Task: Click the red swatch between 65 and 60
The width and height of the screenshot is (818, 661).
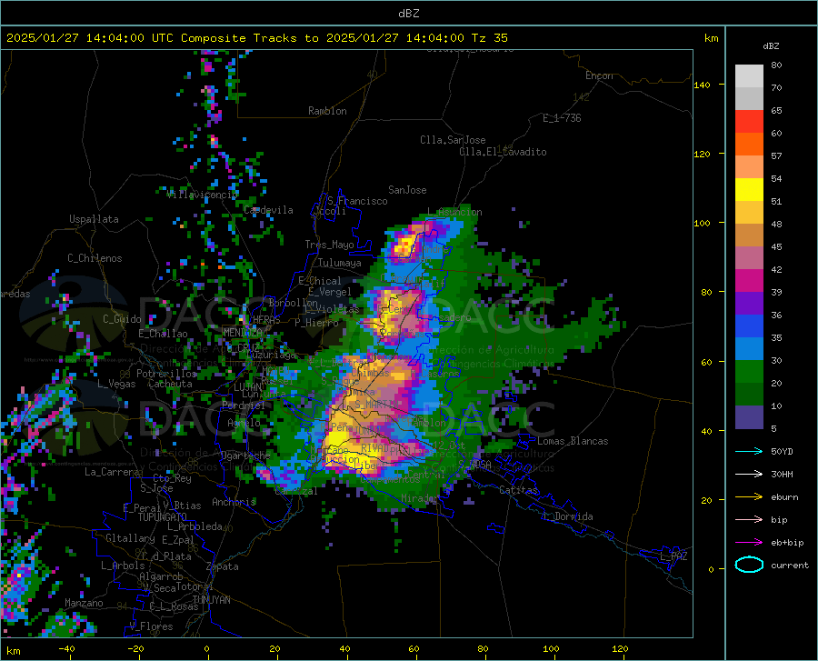Action: [749, 122]
